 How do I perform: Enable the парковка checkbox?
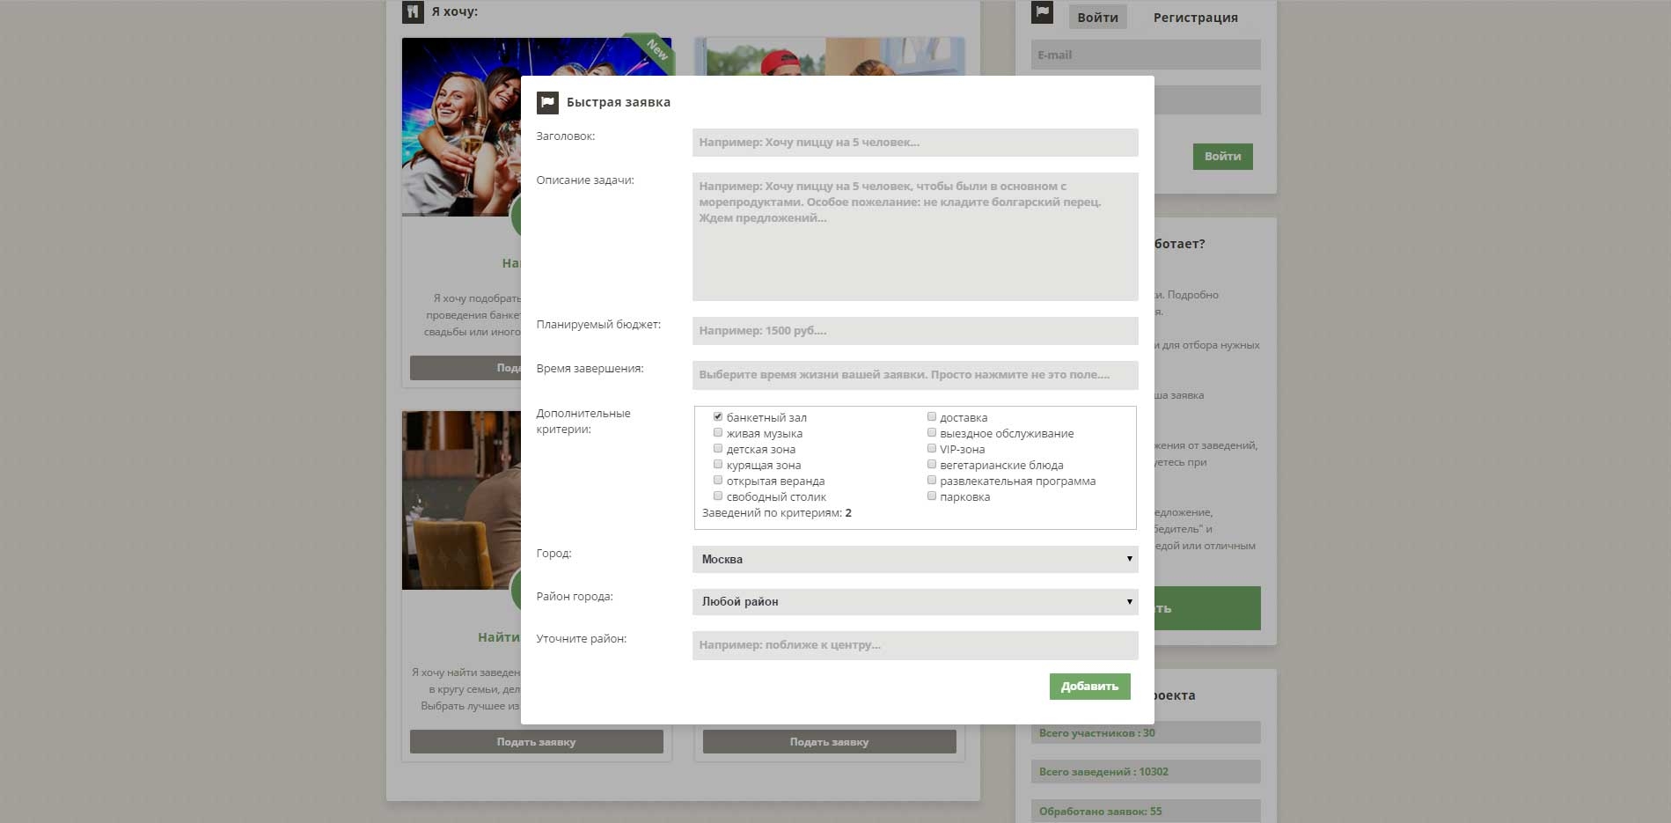click(x=932, y=496)
